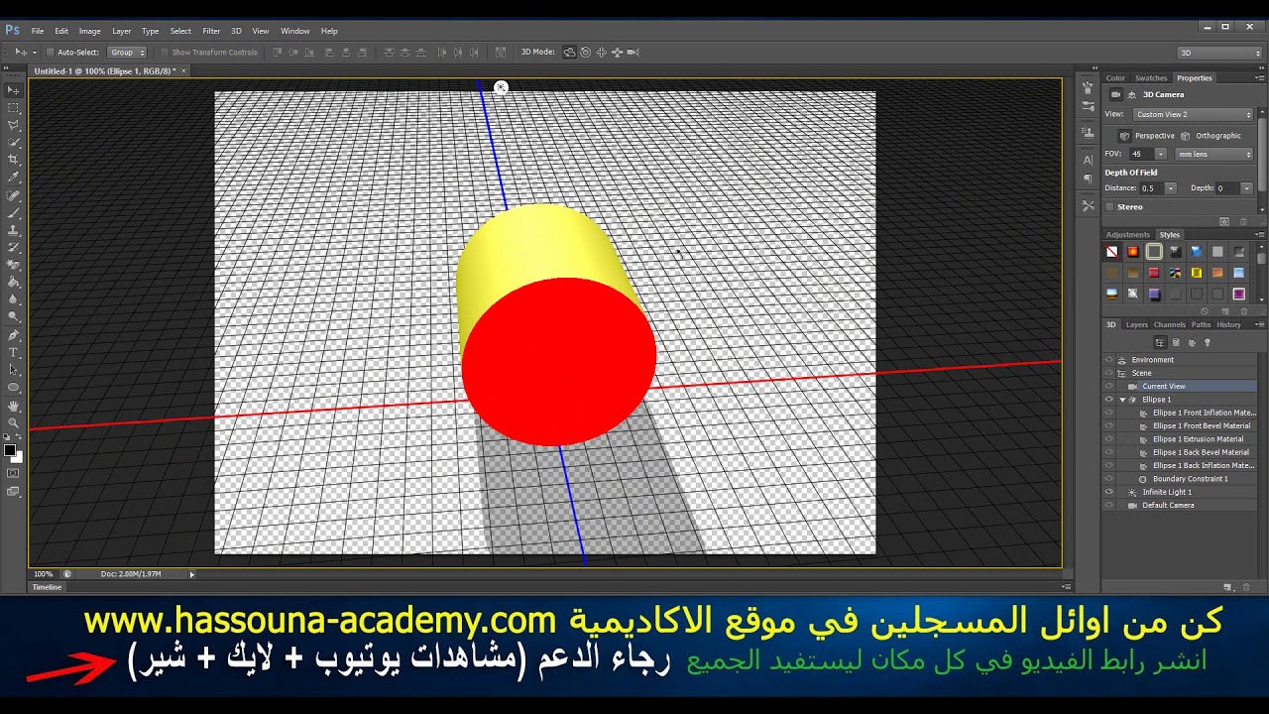Open the Clone Source collapsed panel icon
Screen dimensions: 1269x714
[x=1088, y=131]
